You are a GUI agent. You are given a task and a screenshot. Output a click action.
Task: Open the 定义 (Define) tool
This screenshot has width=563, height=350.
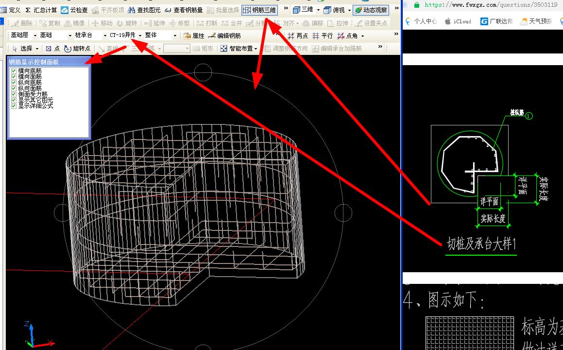[11, 10]
